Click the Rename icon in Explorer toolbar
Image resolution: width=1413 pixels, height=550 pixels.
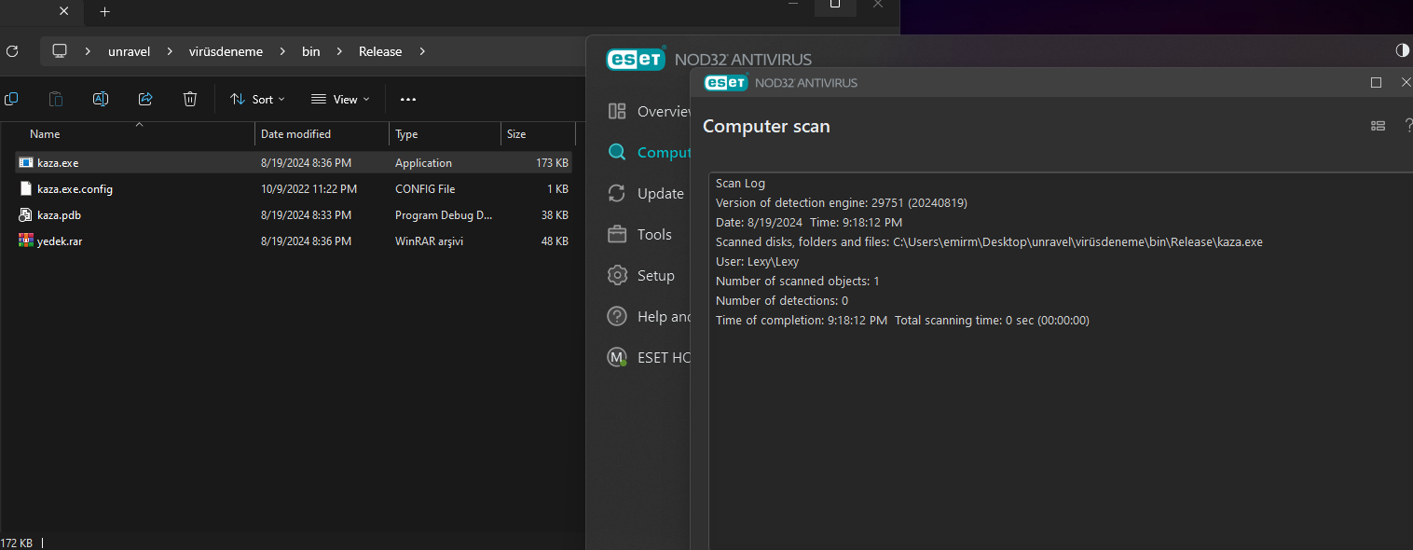(x=101, y=99)
